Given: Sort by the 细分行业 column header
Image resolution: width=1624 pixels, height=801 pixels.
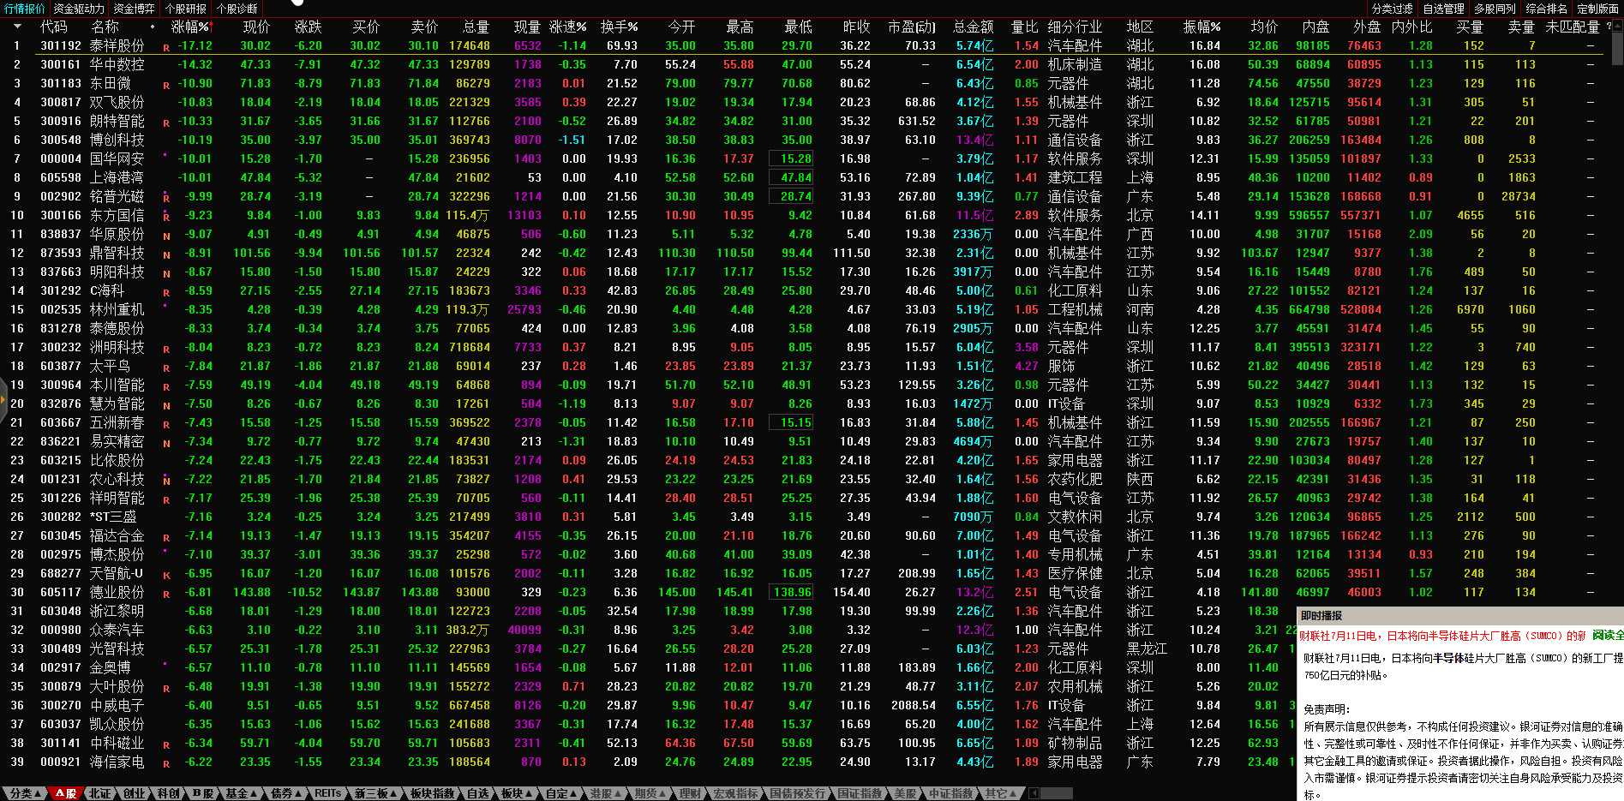Looking at the screenshot, I should click(x=1075, y=27).
